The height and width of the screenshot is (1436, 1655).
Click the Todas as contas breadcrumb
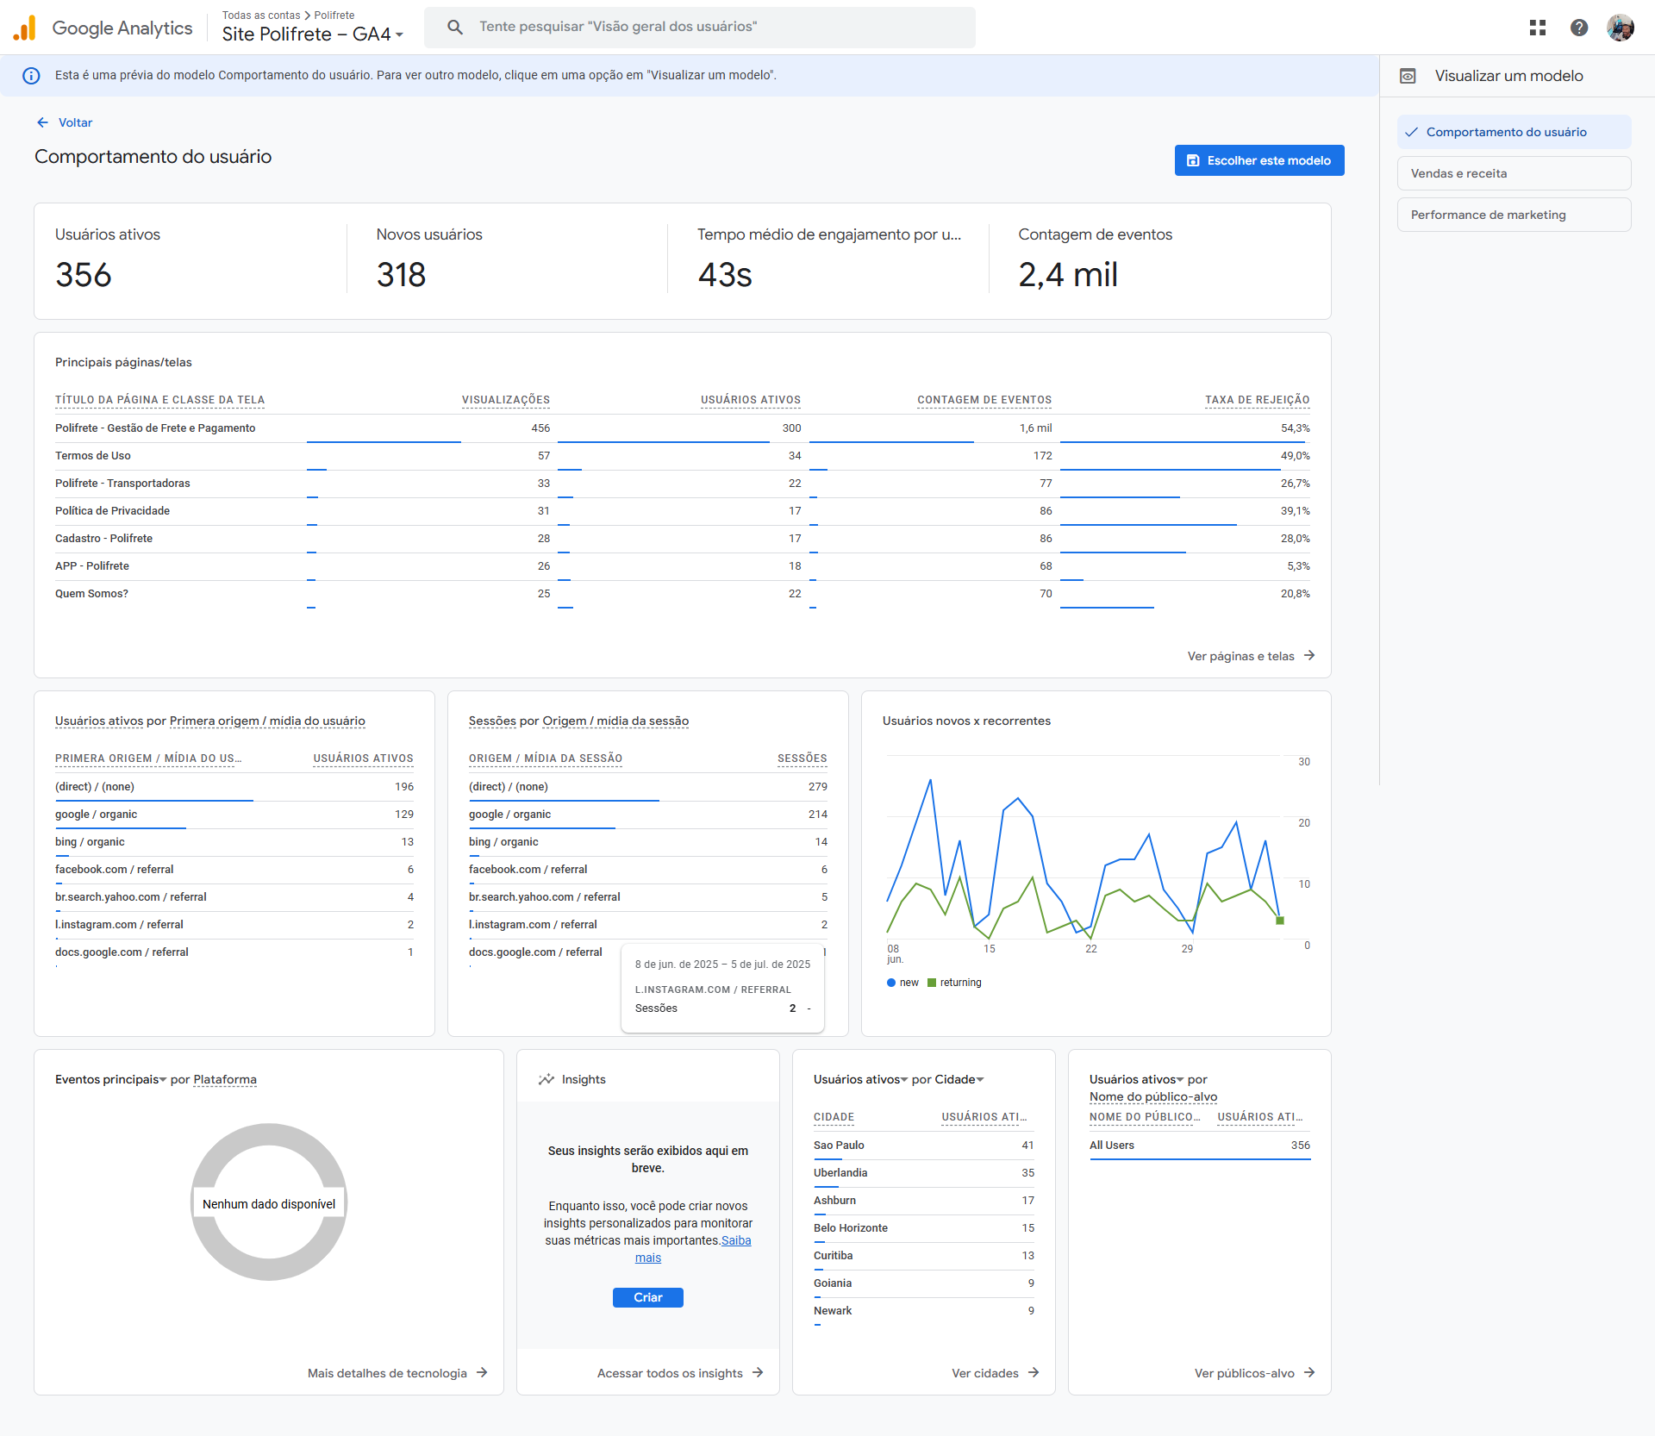click(x=261, y=16)
